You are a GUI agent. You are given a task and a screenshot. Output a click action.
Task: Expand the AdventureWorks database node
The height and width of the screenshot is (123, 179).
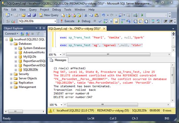pos(16,53)
